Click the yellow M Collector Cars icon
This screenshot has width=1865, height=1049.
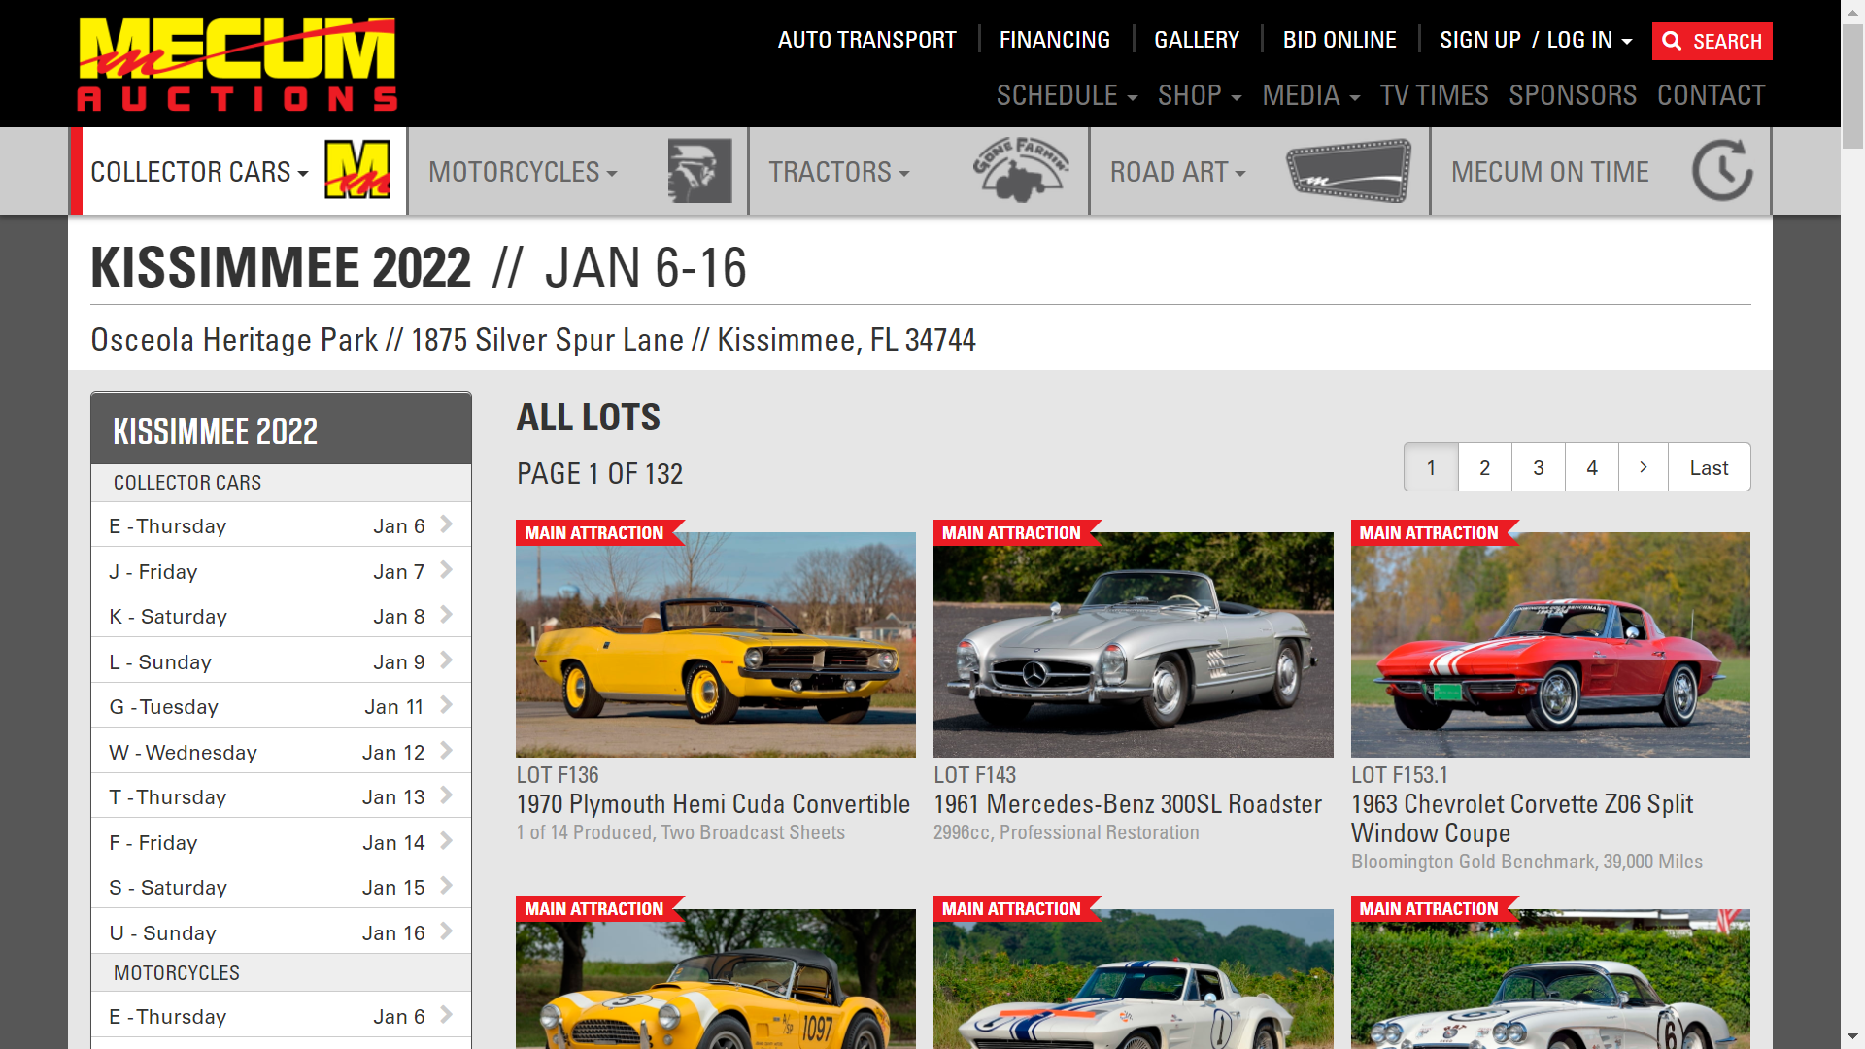click(x=356, y=171)
